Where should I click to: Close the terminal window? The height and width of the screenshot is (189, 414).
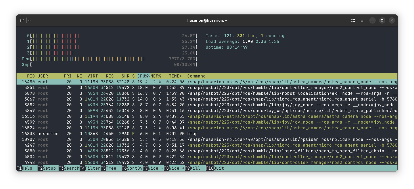coord(392,20)
